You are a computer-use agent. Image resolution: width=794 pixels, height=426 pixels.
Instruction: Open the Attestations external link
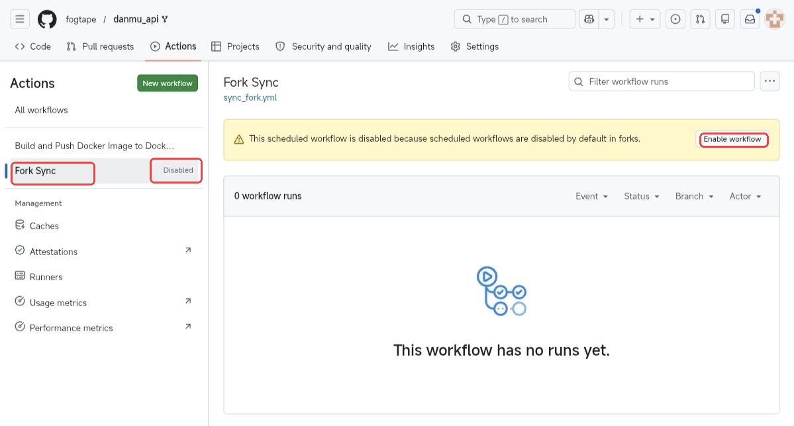pos(52,251)
